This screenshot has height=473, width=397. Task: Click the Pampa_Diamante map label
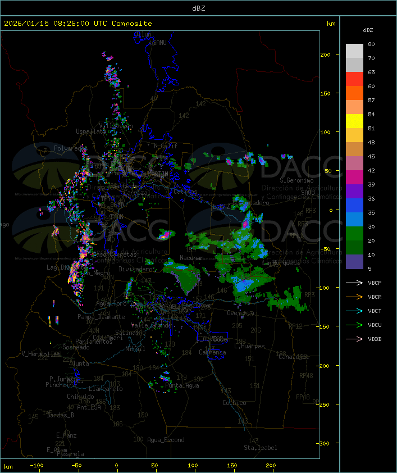click(101, 317)
